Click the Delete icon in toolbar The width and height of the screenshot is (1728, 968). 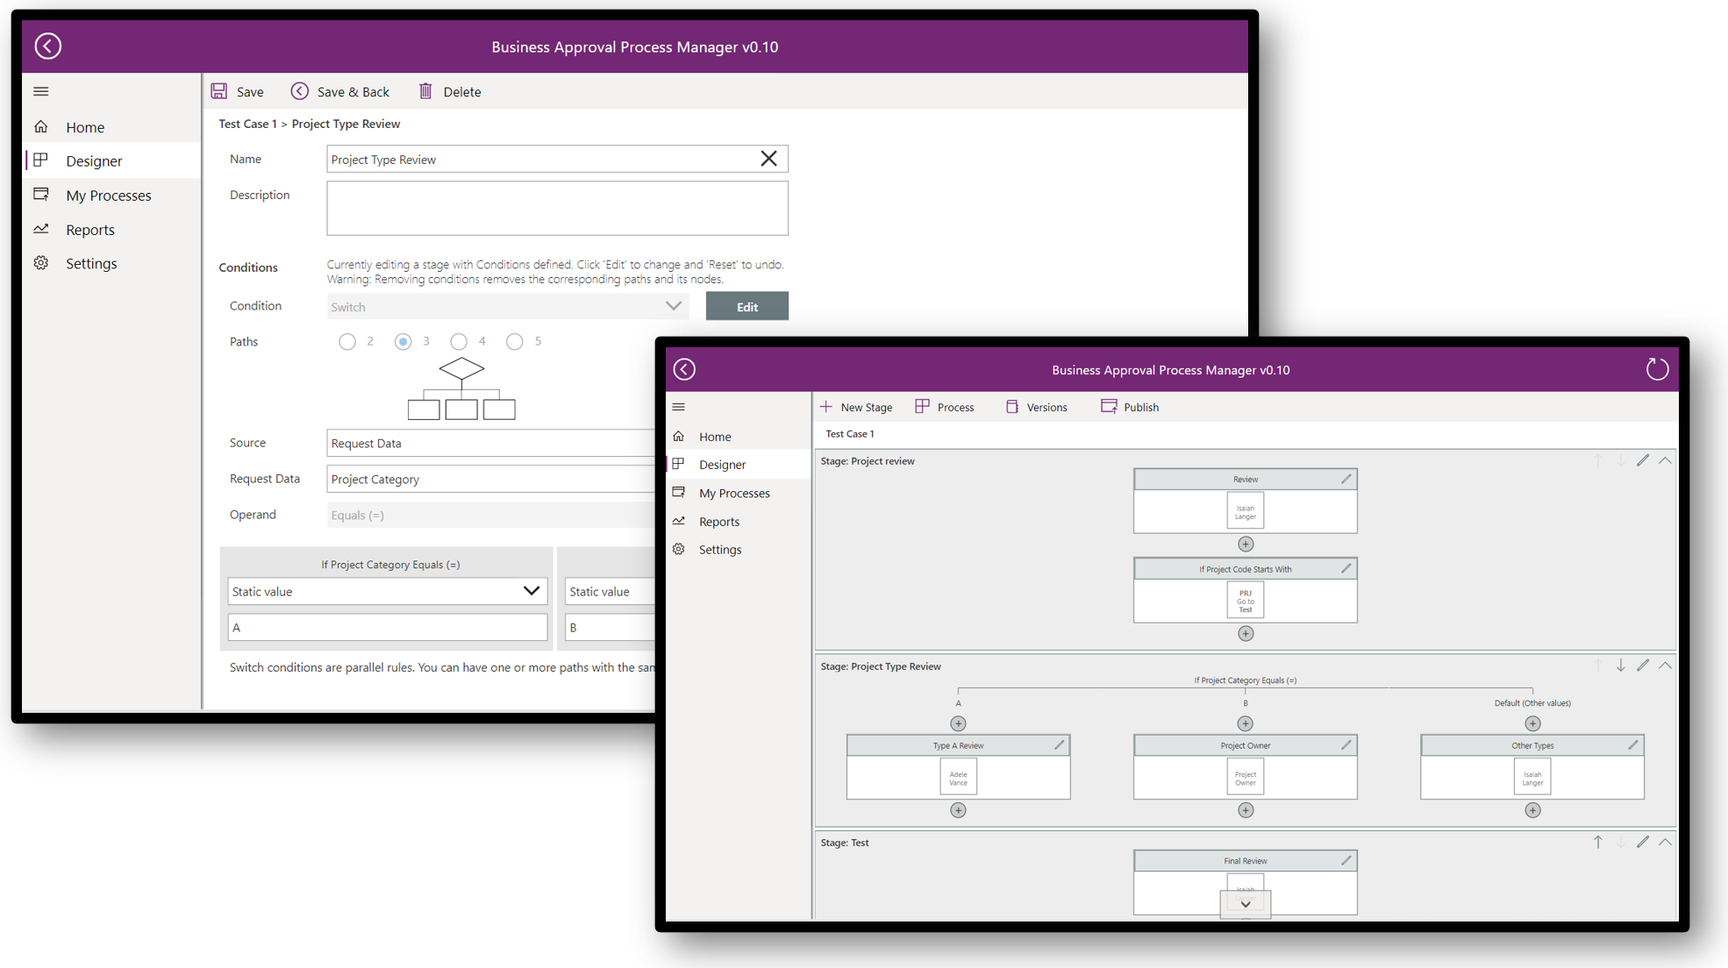pos(425,91)
